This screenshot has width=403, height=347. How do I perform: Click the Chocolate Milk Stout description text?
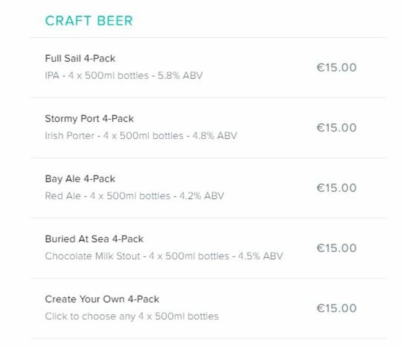tap(164, 256)
